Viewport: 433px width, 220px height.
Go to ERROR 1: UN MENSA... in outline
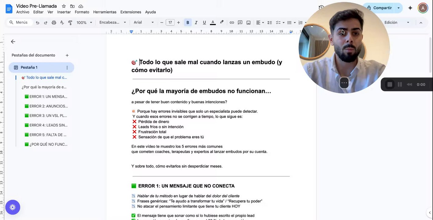tap(46, 97)
